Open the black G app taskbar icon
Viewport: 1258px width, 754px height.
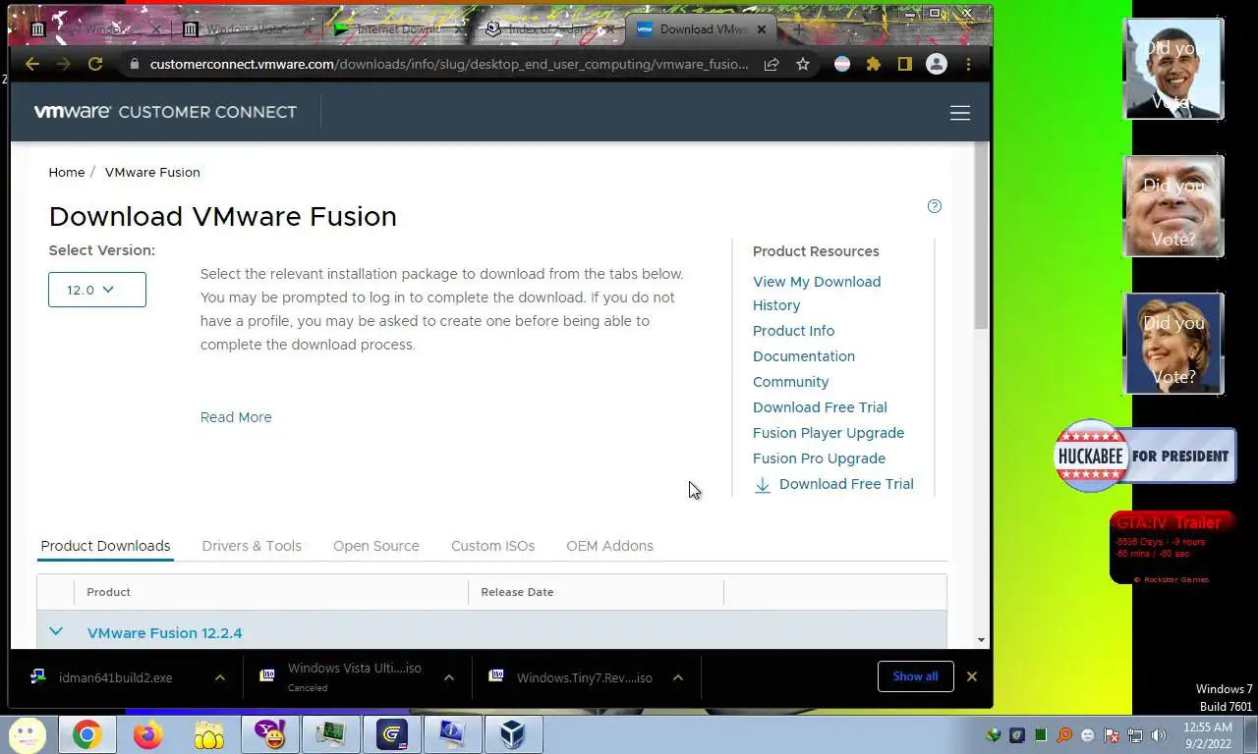click(x=391, y=734)
